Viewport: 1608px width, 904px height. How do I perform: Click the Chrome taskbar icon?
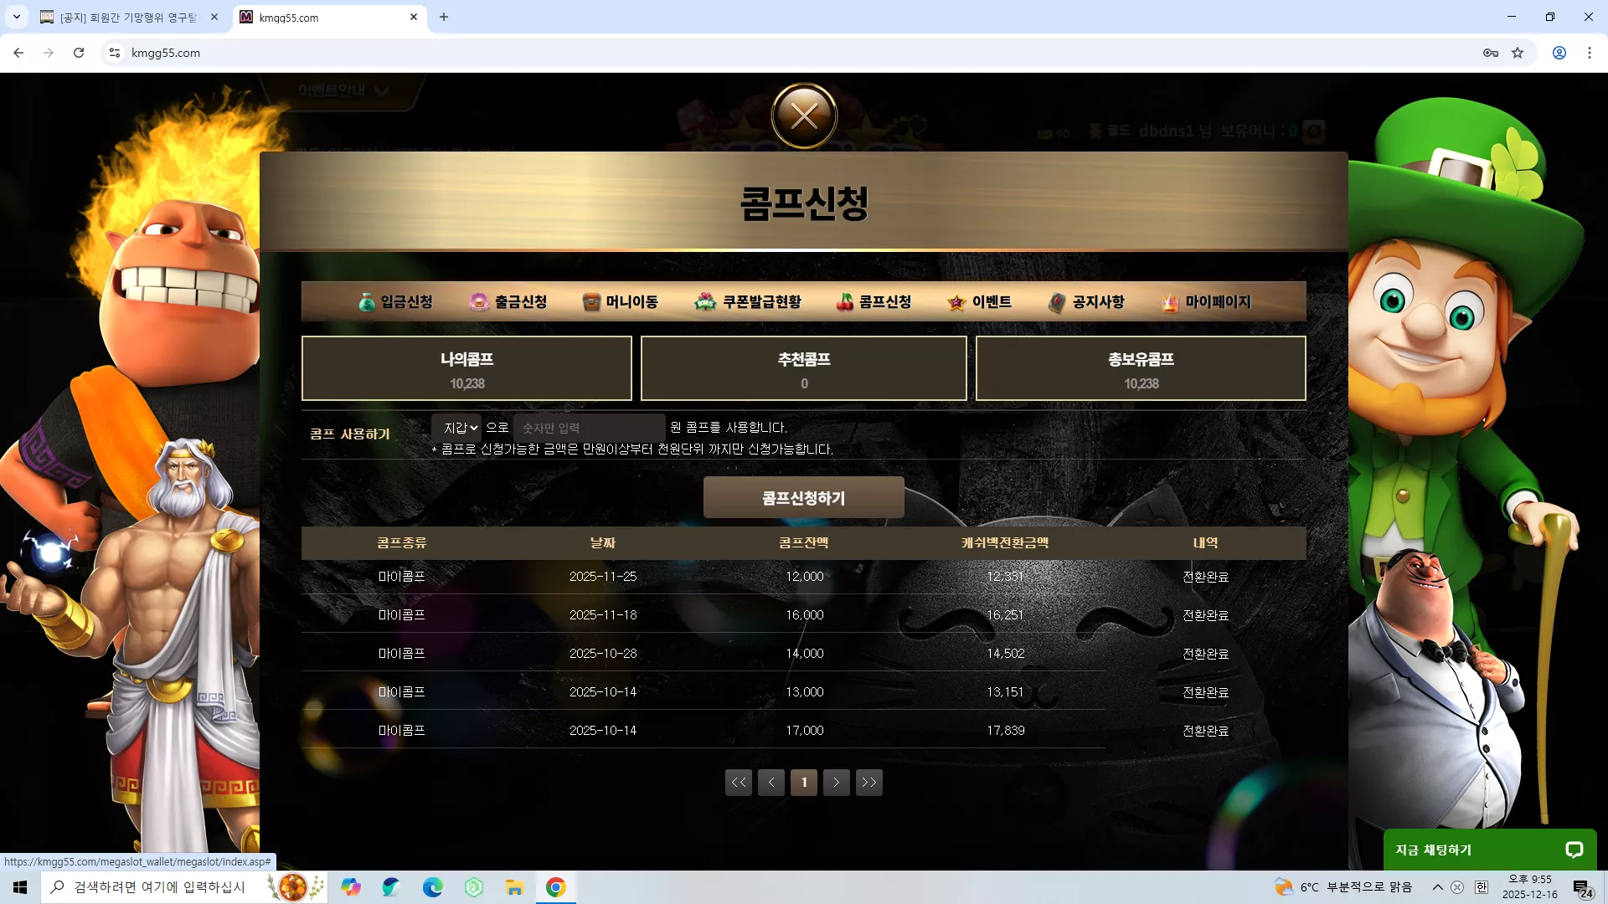pyautogui.click(x=555, y=887)
